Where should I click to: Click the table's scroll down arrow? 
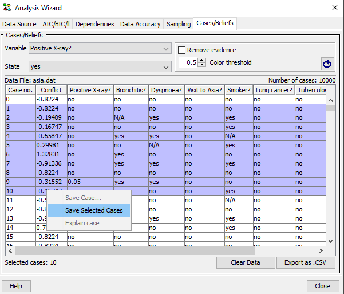331,241
